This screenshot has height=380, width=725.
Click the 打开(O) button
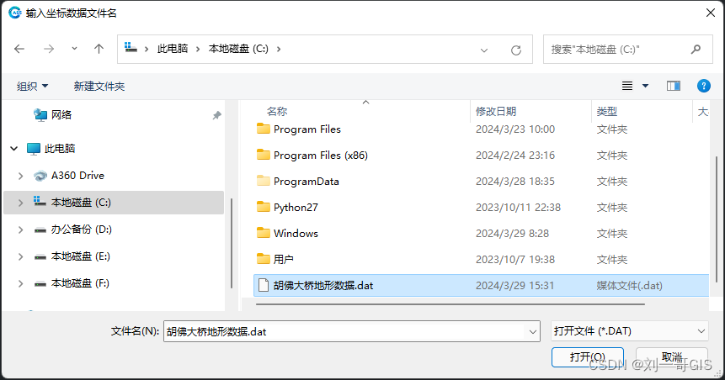click(x=588, y=357)
